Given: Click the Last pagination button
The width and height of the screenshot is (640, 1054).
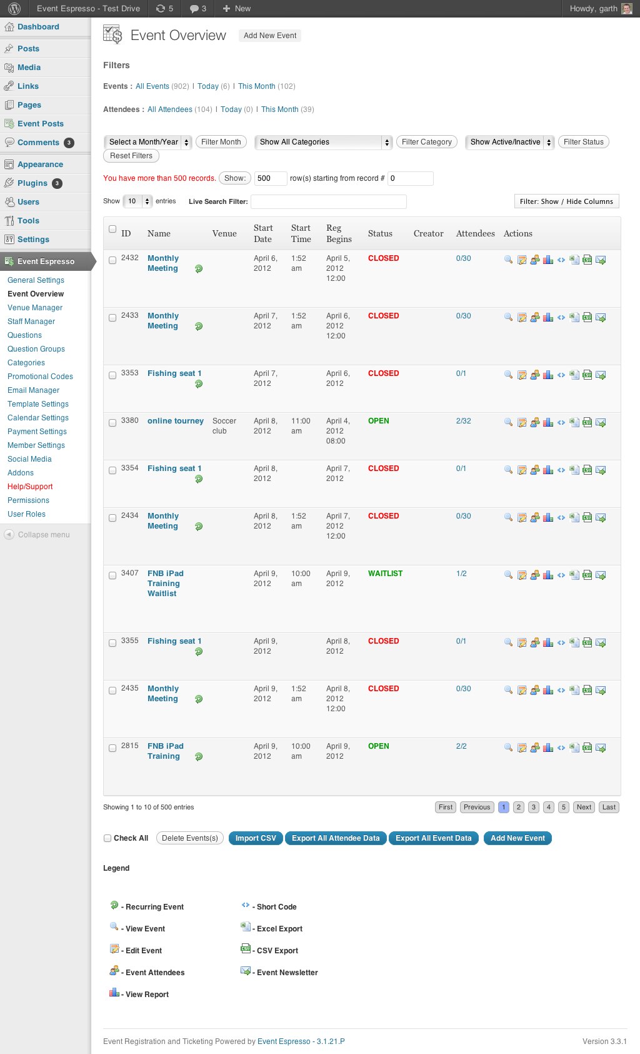Looking at the screenshot, I should (609, 807).
